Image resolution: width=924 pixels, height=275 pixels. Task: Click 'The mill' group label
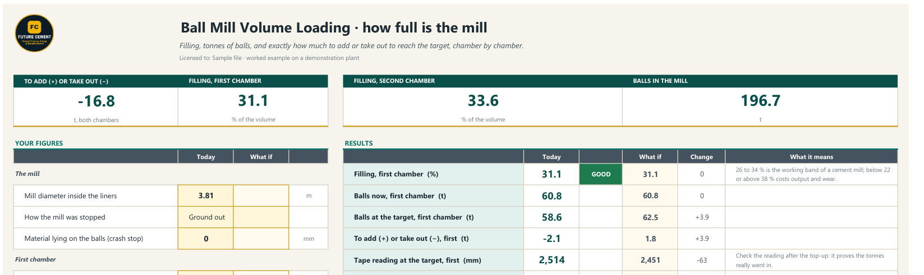[27, 174]
